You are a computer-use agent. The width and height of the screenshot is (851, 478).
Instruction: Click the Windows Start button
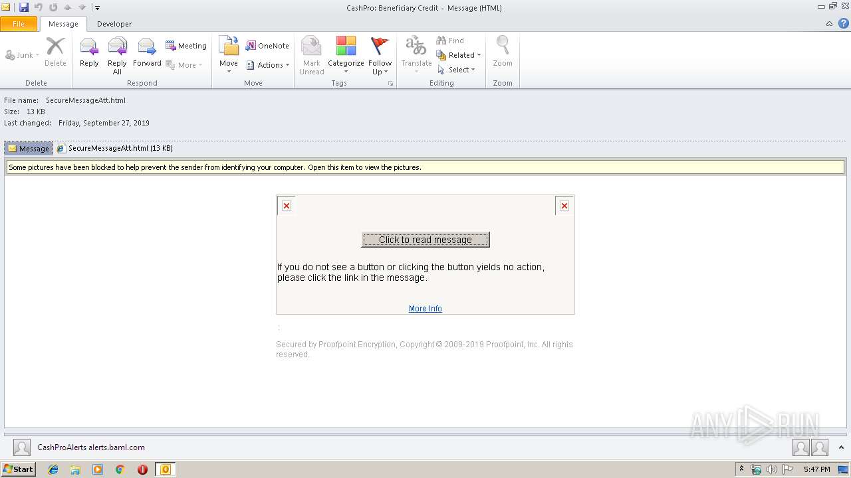(19, 469)
